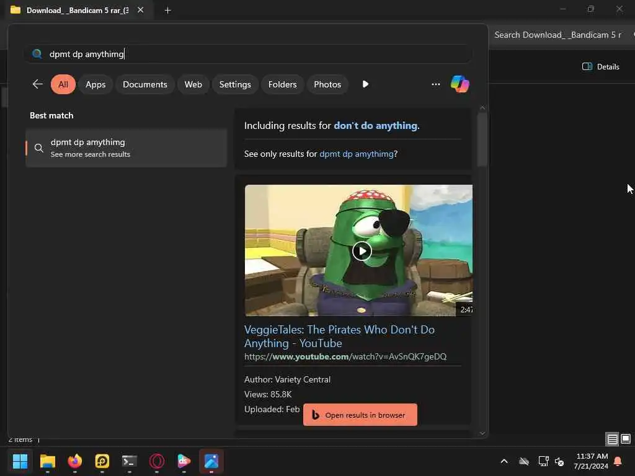This screenshot has height=476, width=635.
Task: Launch Opera browser from taskbar
Action: (157, 461)
